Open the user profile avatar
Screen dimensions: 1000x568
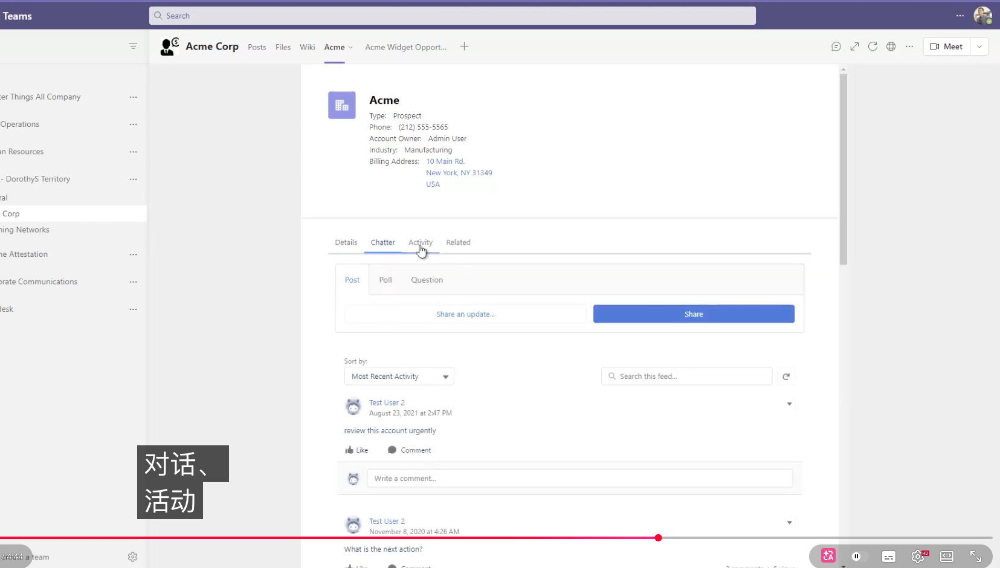coord(982,16)
